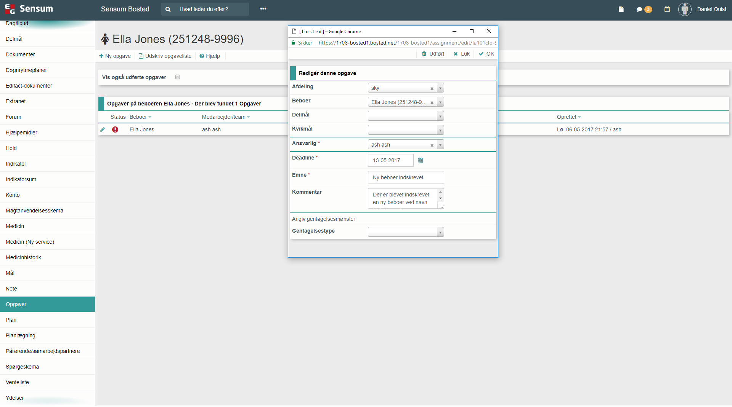This screenshot has width=732, height=407.
Task: Click the Daniel Quist user avatar
Action: [x=685, y=9]
